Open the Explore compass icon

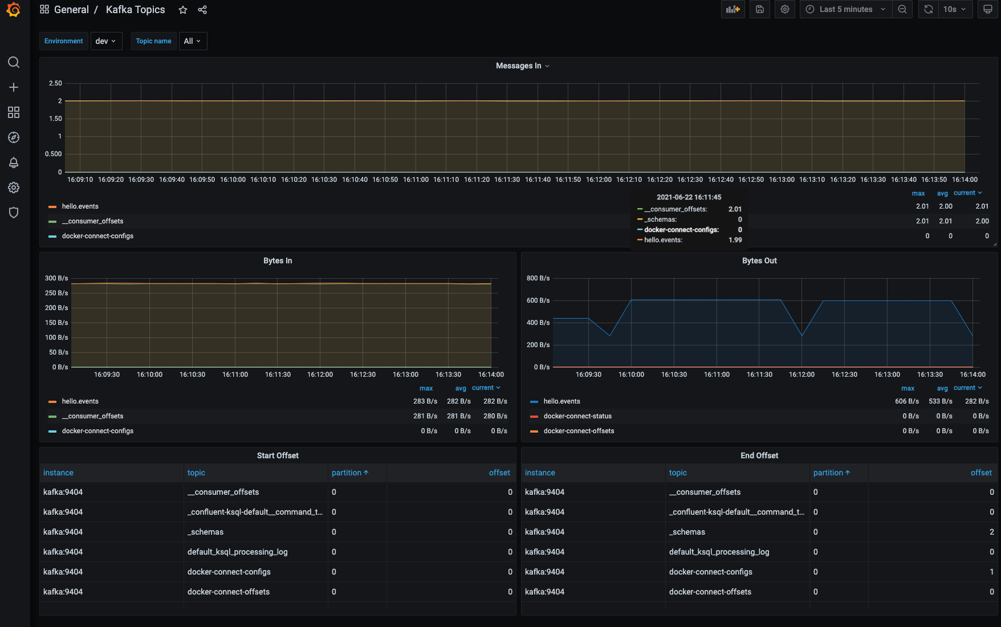pyautogui.click(x=14, y=137)
